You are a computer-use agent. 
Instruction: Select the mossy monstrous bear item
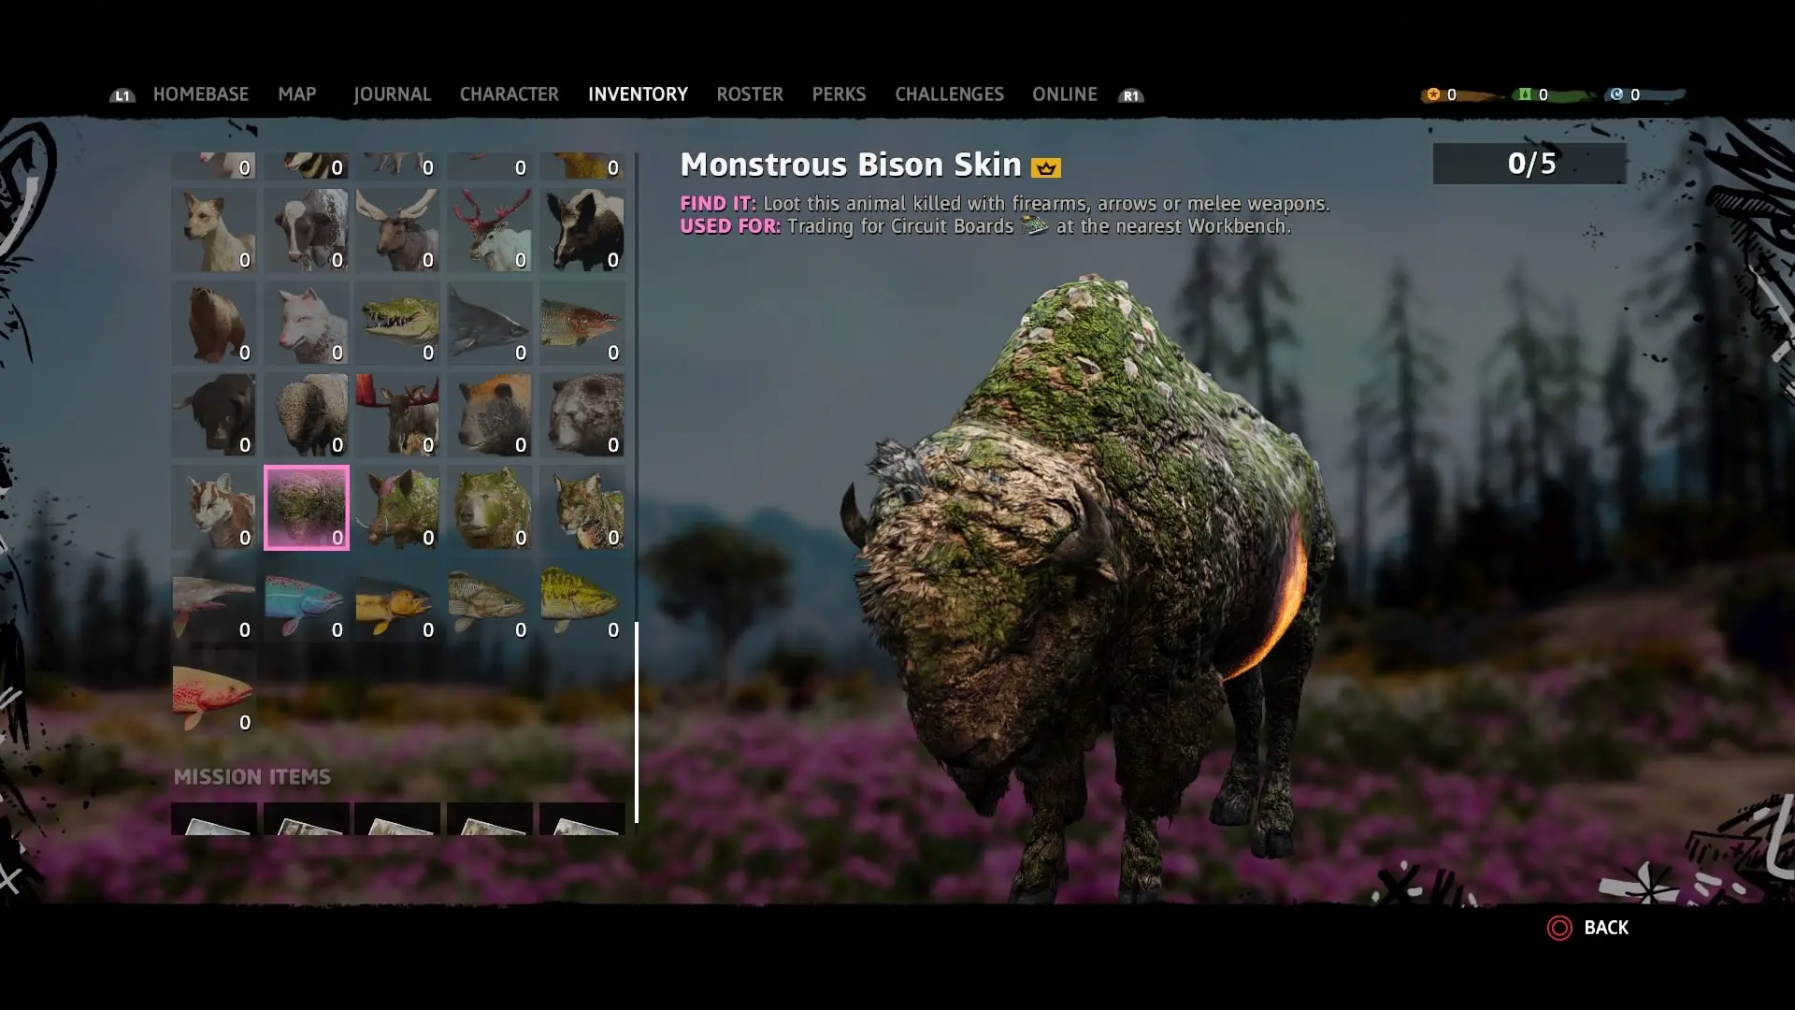[490, 508]
